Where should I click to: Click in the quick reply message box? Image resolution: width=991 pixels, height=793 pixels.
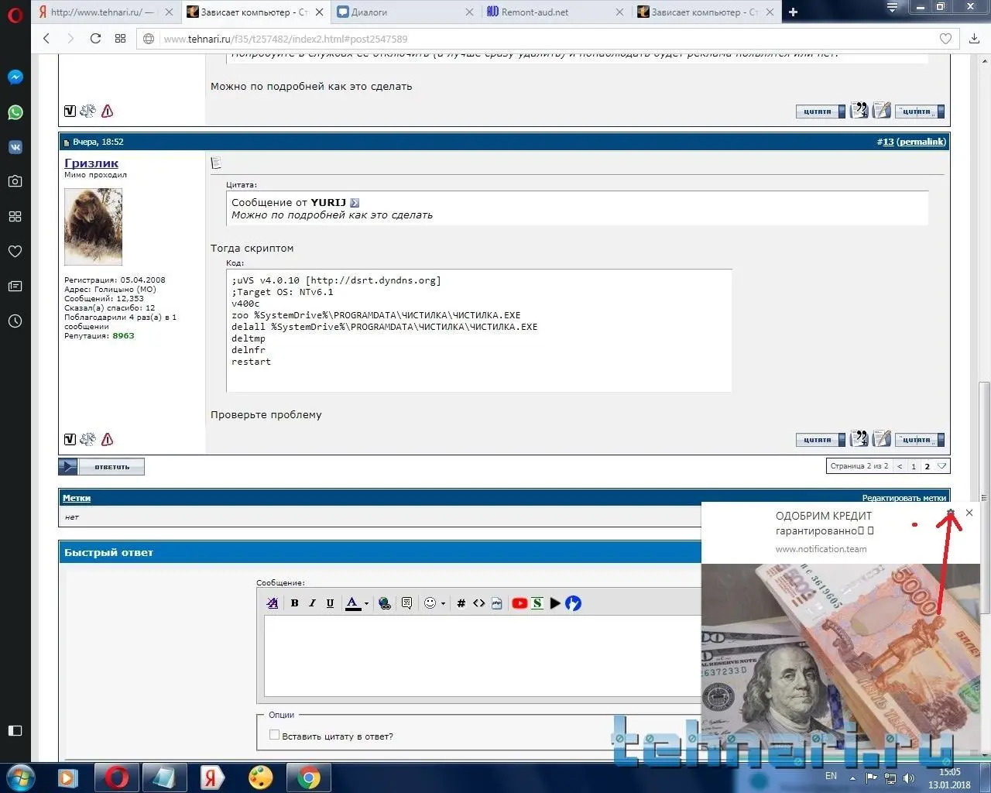click(483, 656)
